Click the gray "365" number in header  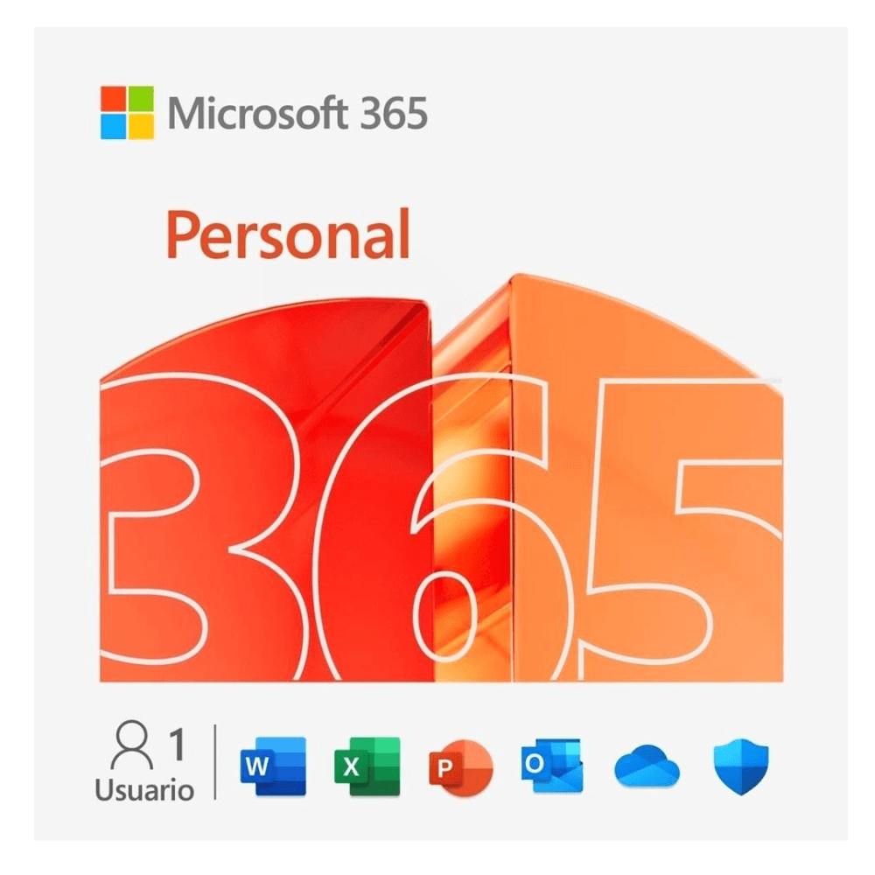pyautogui.click(x=394, y=113)
